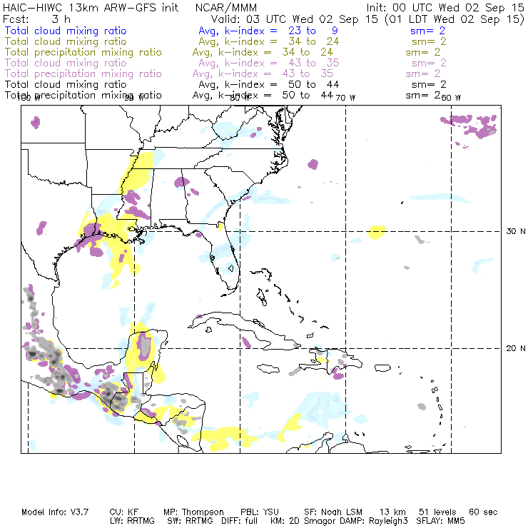Select 'Avg, k-index = 23 to 9' text
Screen dimensions: 528x528
point(268,31)
